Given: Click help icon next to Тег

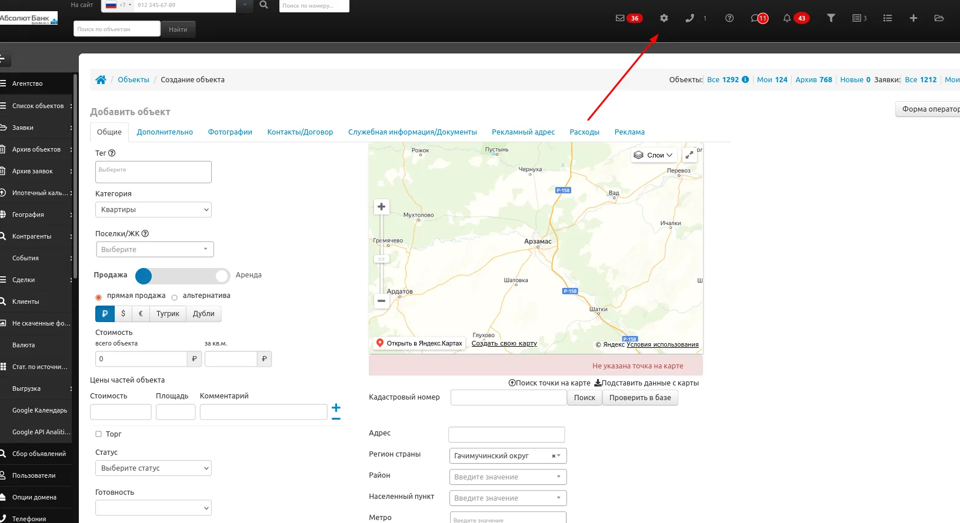Looking at the screenshot, I should pyautogui.click(x=112, y=153).
